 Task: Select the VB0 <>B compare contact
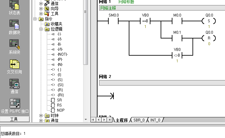(177, 55)
